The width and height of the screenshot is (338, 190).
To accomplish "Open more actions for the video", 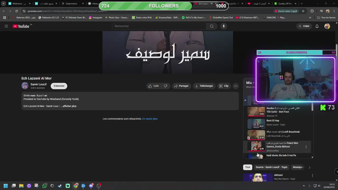I will pos(236,86).
